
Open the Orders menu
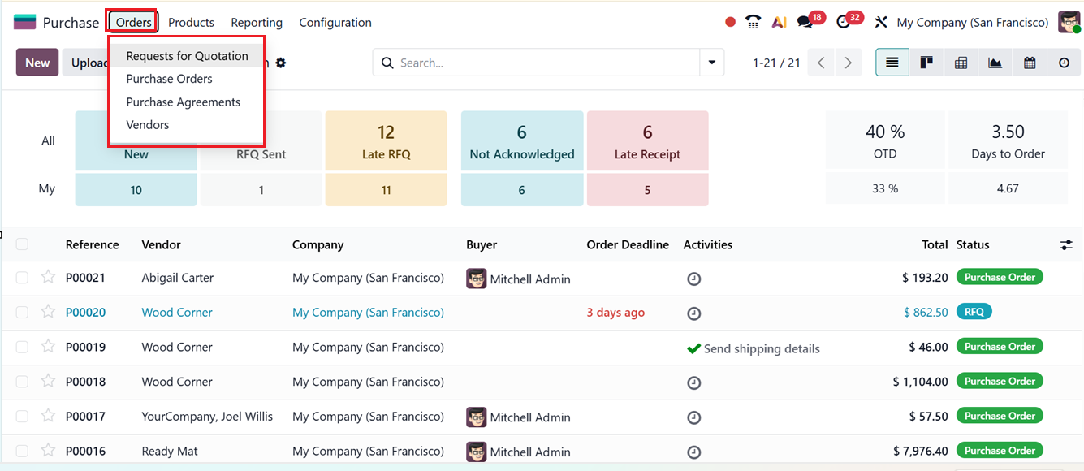[x=132, y=22]
